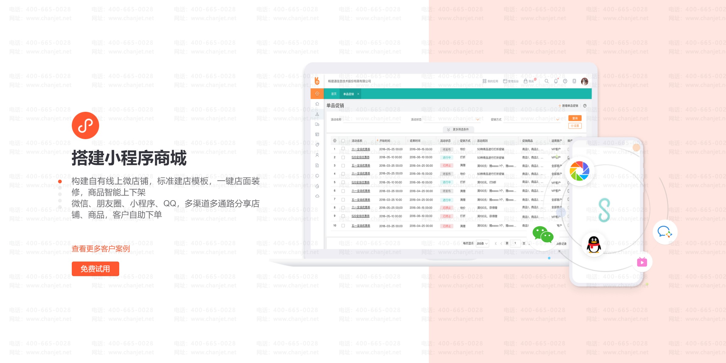This screenshot has height=363, width=726.
Task: Open the 查看更多客户案例 link
Action: coord(101,248)
